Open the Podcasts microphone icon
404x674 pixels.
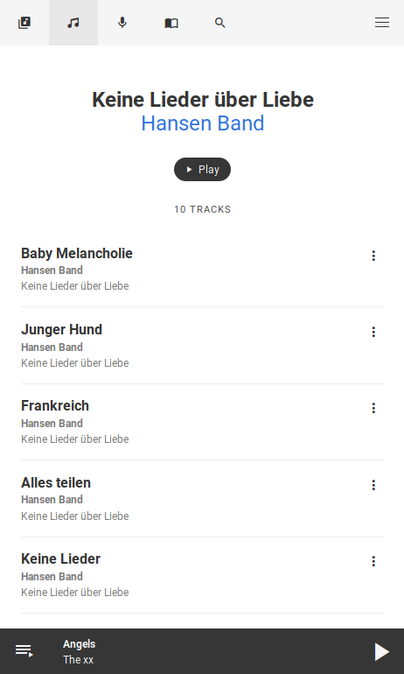coord(122,23)
